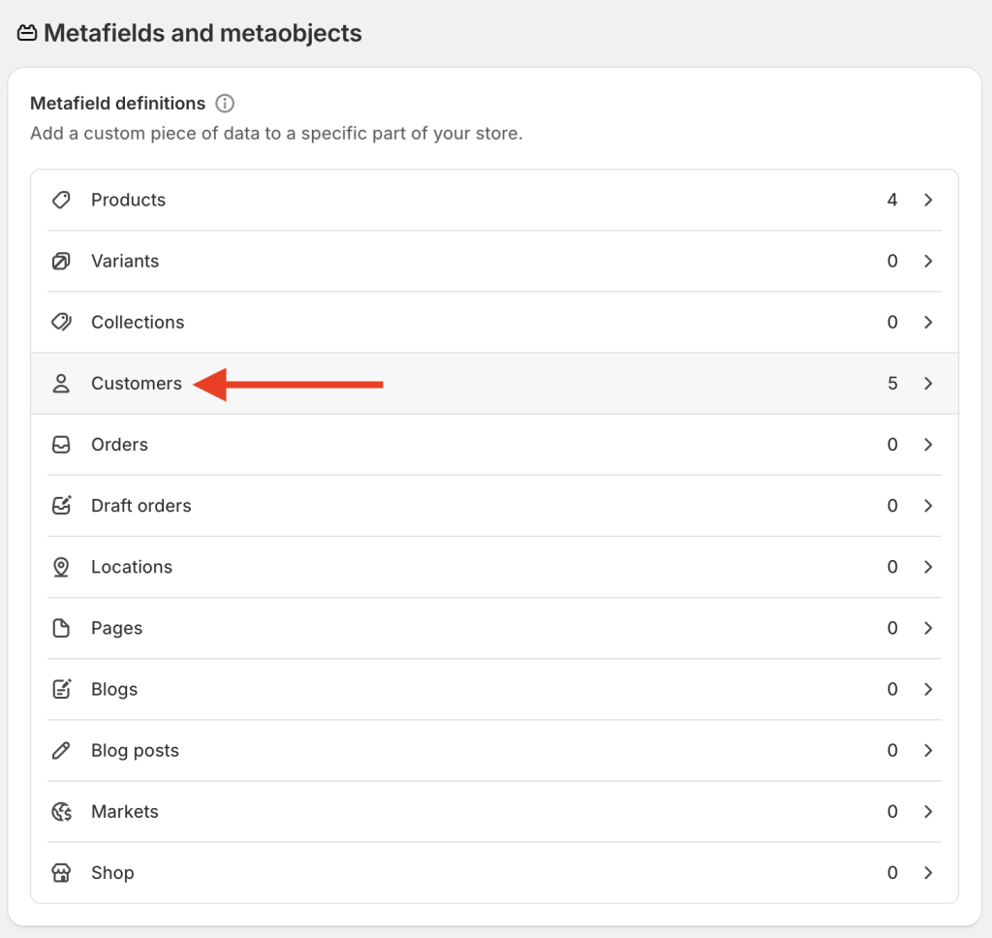Viewport: 992px width, 938px height.
Task: Open Pages via its chevron arrow
Action: [x=928, y=628]
